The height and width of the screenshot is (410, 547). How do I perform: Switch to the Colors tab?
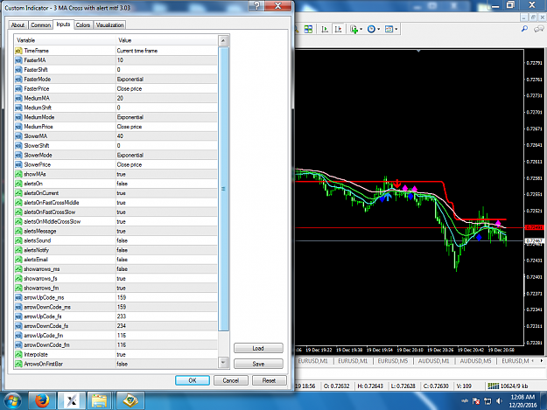pyautogui.click(x=83, y=25)
